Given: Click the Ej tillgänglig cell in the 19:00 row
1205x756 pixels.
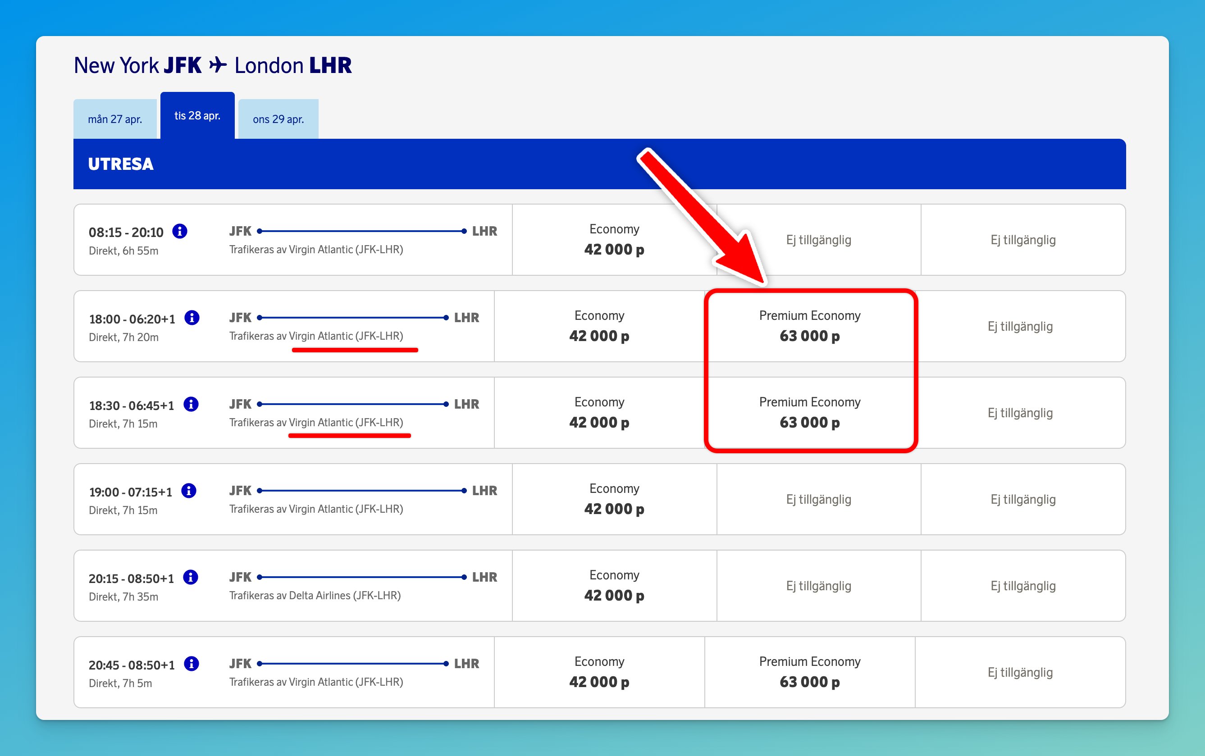Looking at the screenshot, I should pyautogui.click(x=819, y=498).
